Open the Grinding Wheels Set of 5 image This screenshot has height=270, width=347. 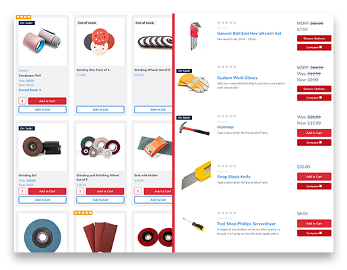[153, 42]
